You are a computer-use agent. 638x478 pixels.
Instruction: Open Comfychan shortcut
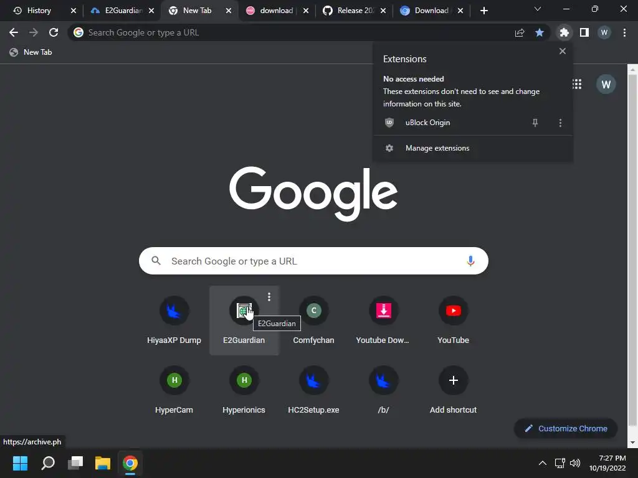(314, 321)
